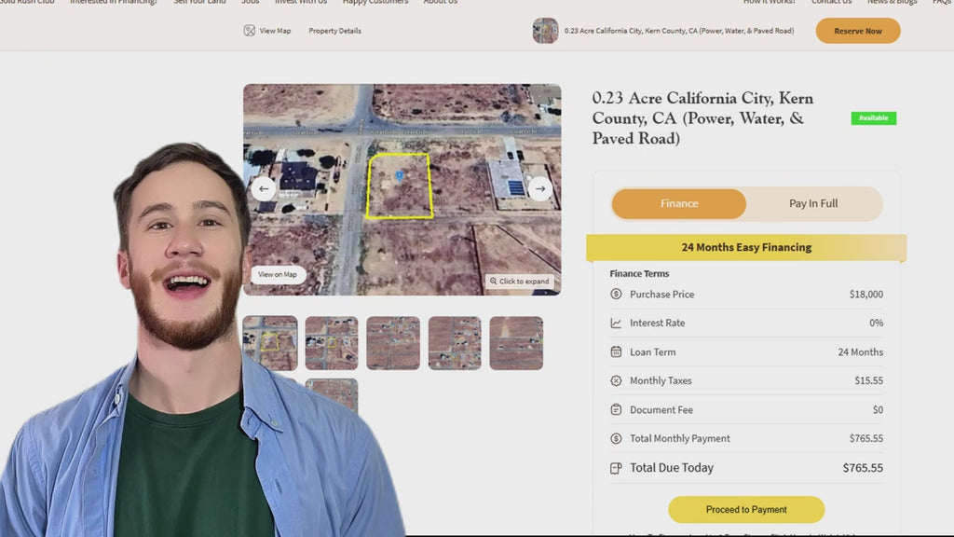Click the previous image arrow on the photo

pos(264,188)
